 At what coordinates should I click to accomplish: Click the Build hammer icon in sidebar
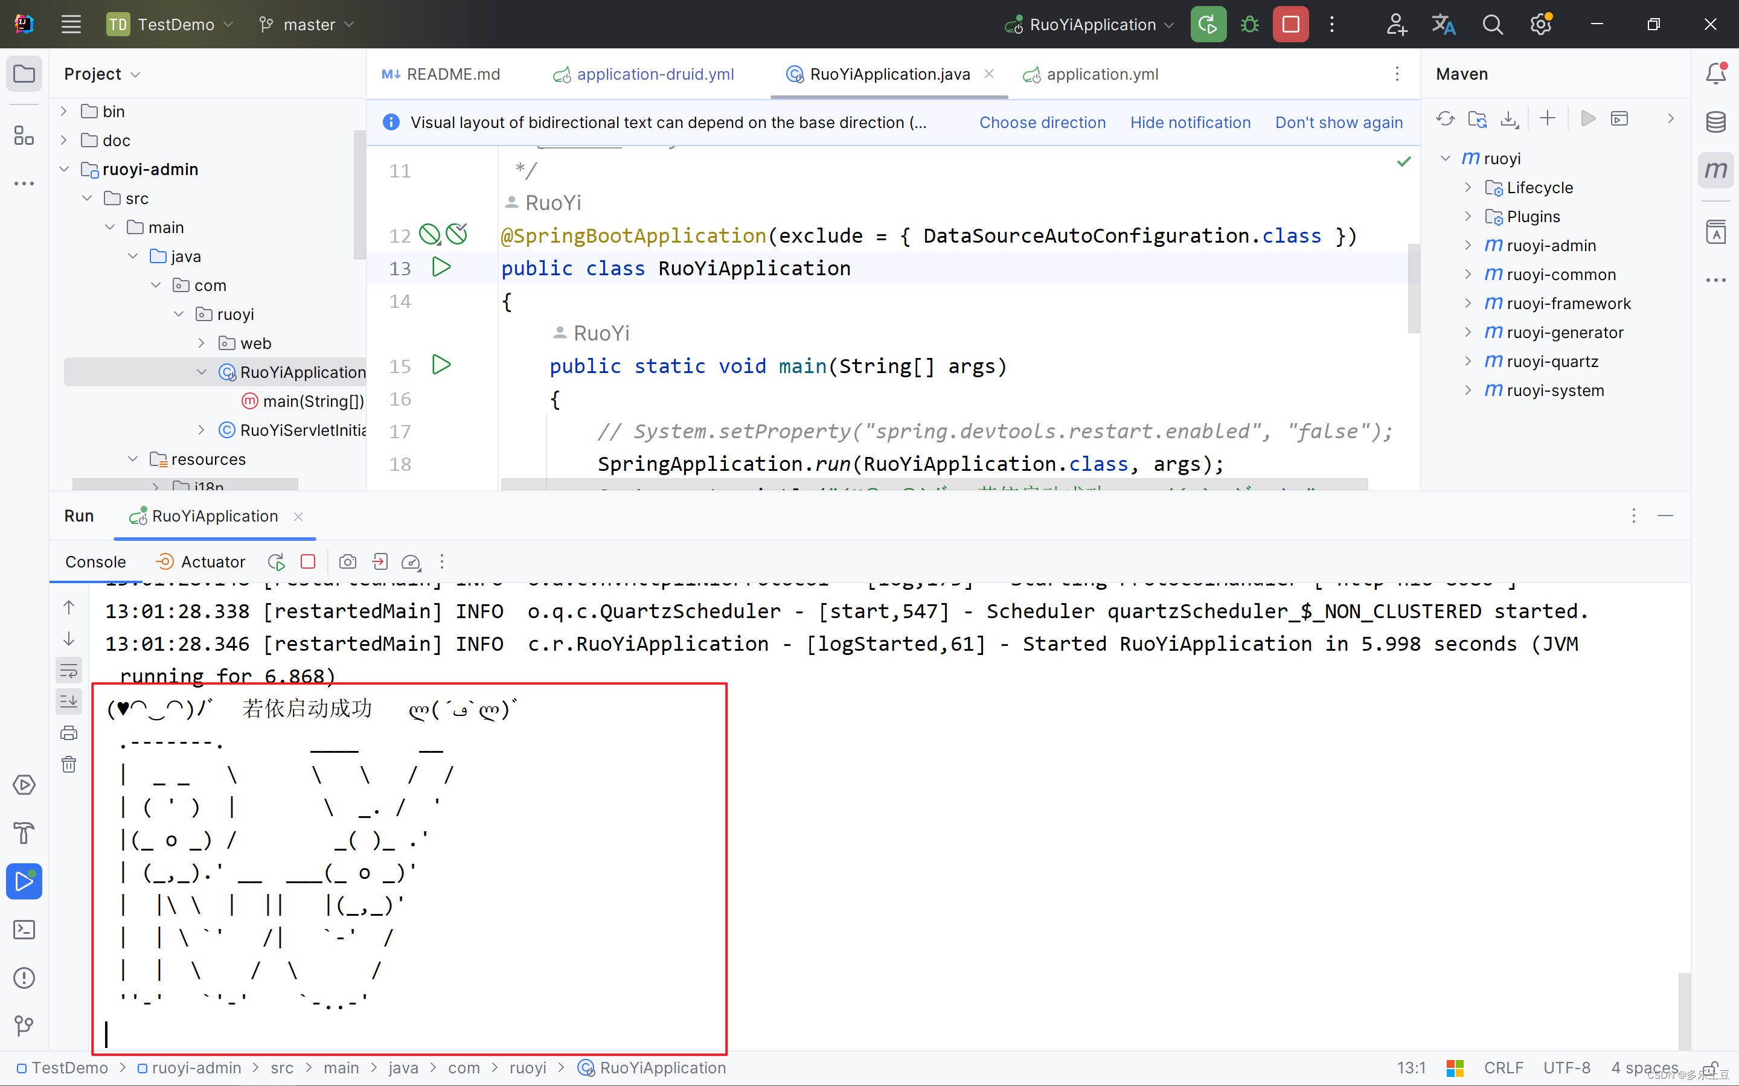24,833
